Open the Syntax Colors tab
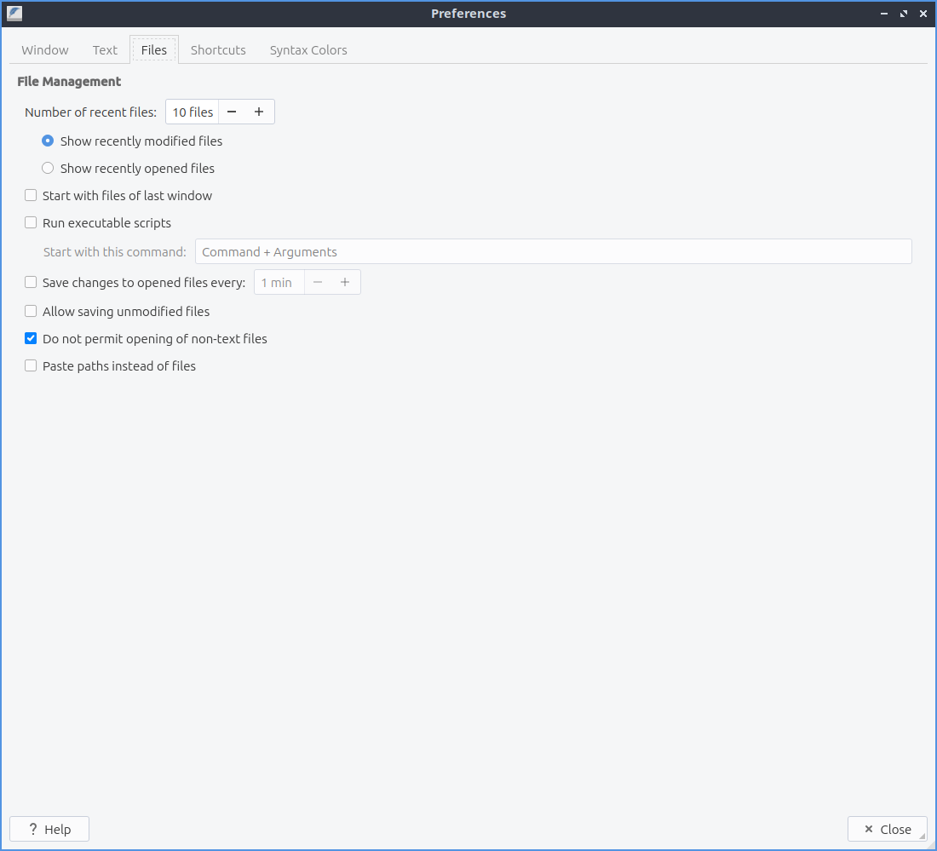 (x=308, y=50)
